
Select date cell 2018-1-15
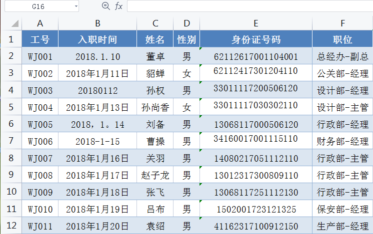click(x=97, y=141)
